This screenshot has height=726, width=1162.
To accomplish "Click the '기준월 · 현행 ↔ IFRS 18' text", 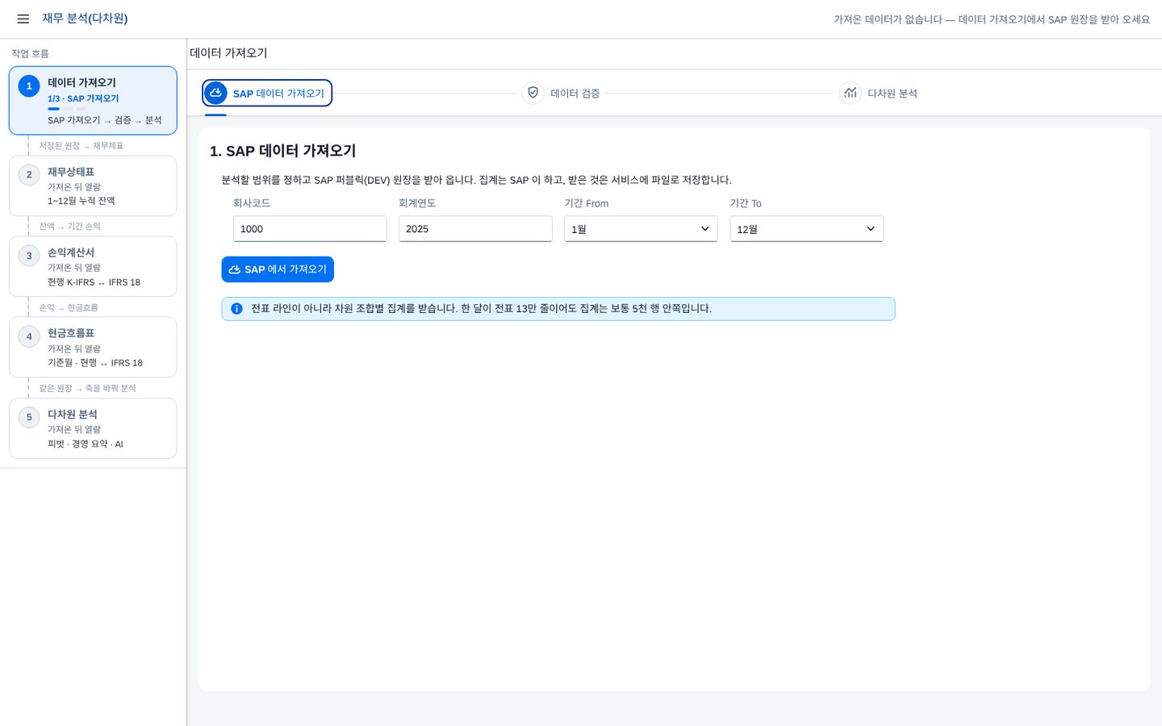I will click(95, 363).
